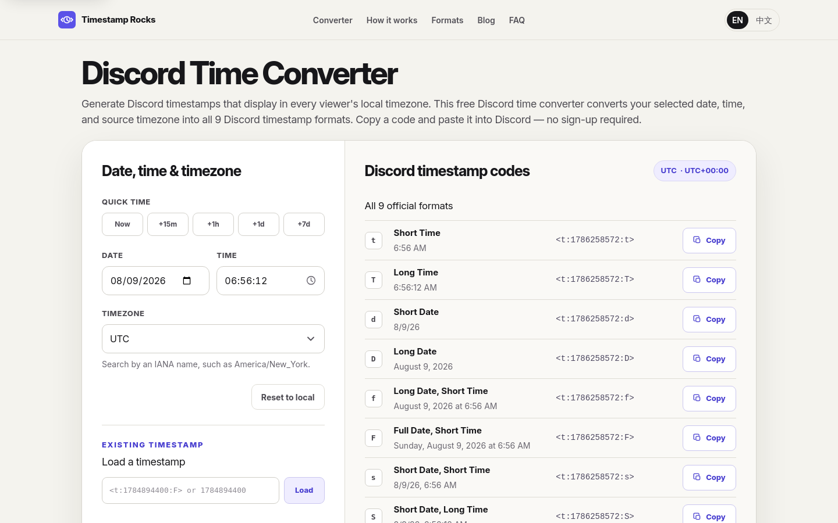Click Reset to local button
Viewport: 838px width, 523px height.
288,397
